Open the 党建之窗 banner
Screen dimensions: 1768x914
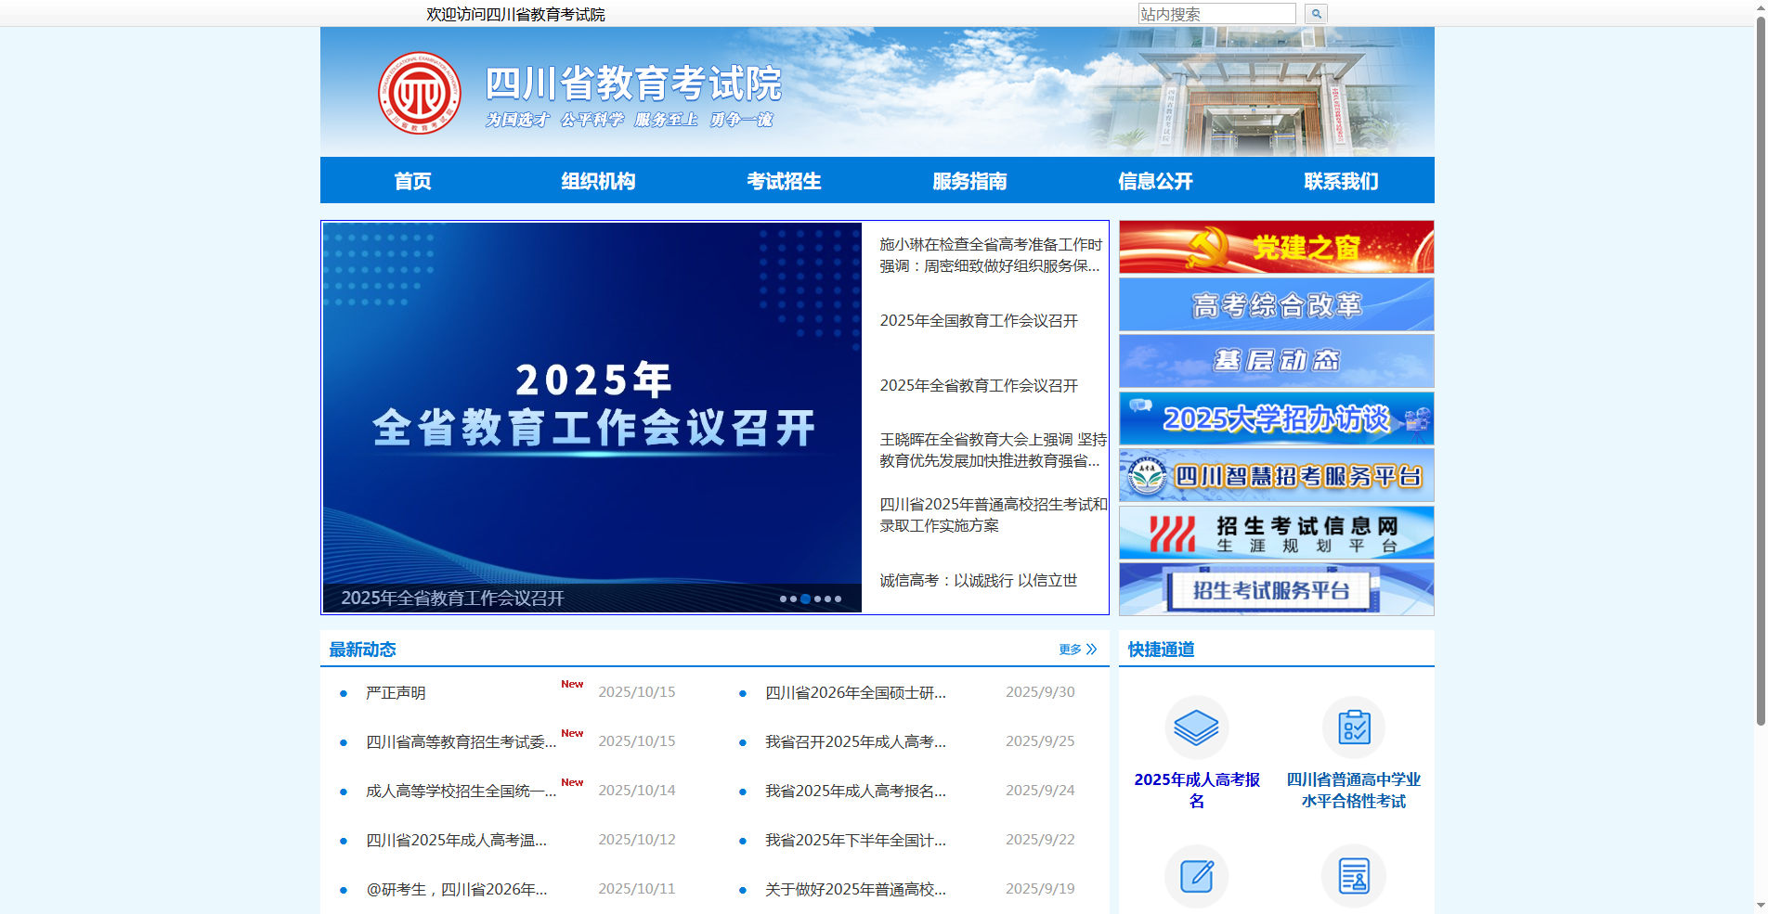(1276, 246)
